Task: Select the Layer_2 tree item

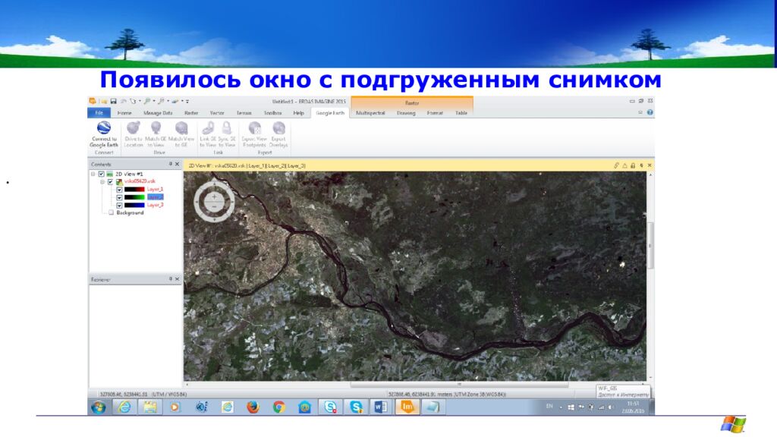Action: pos(155,196)
